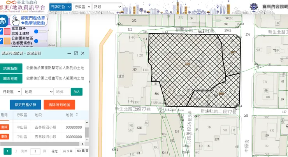The image size is (288, 157).
Task: Toggle 公劃更新地區 layer checkbox
Action: 1,41
